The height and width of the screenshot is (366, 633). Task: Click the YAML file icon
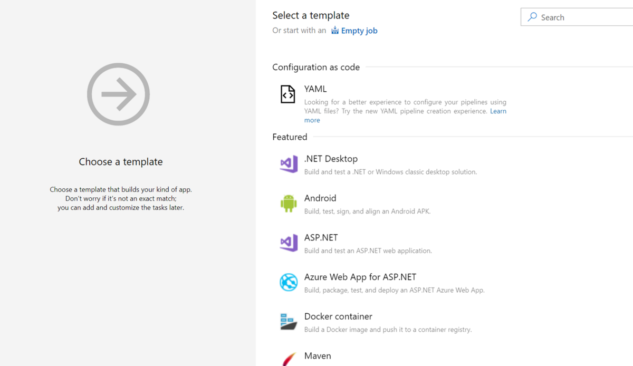pos(287,94)
